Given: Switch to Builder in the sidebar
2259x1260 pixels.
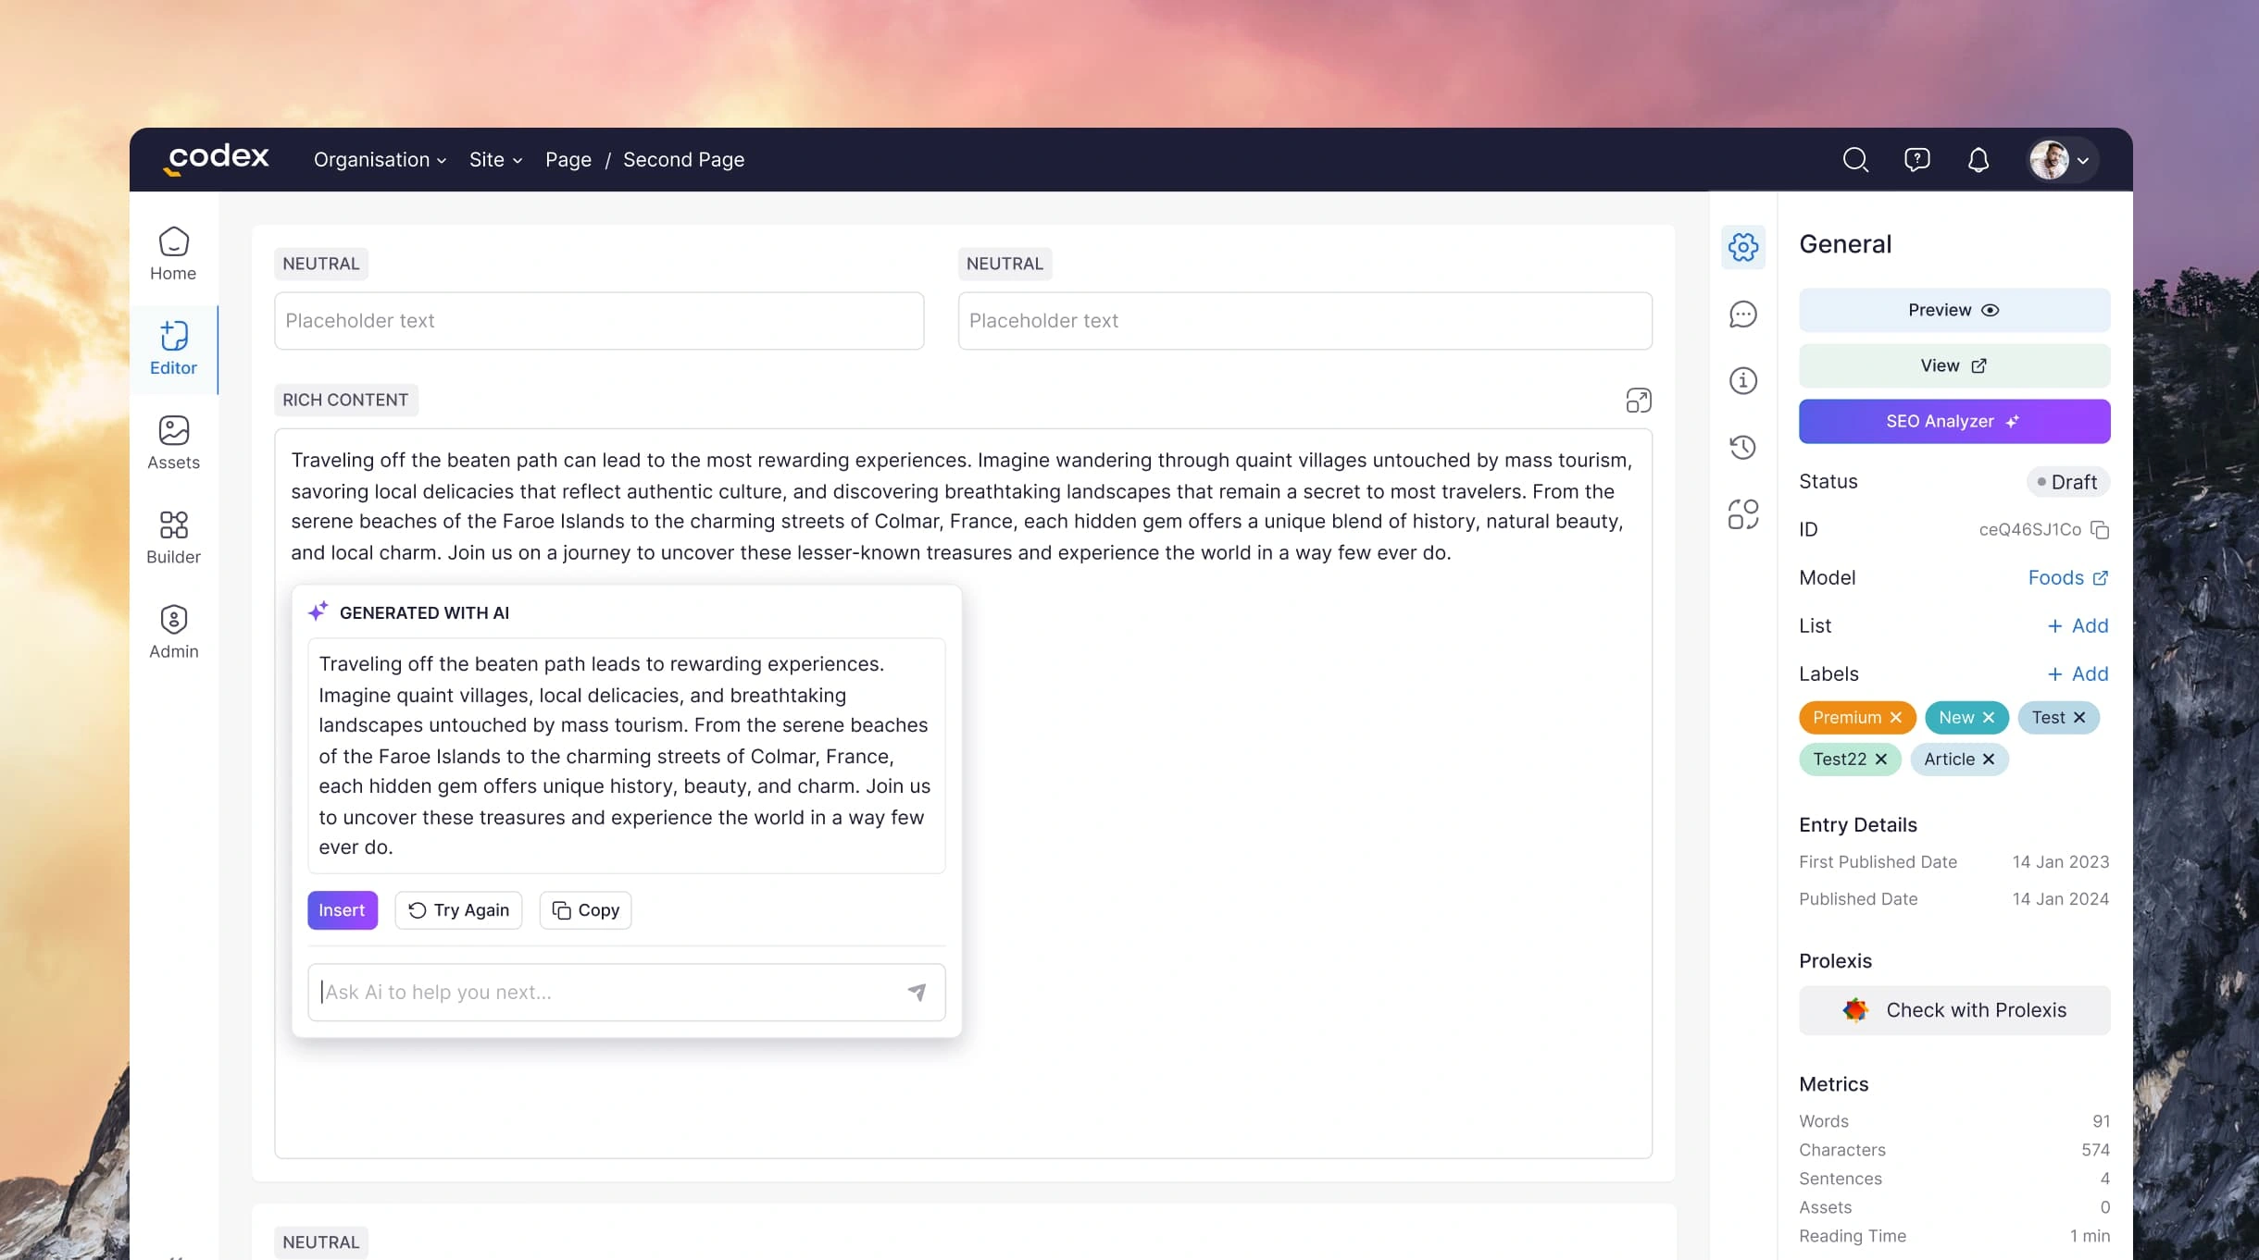Looking at the screenshot, I should [173, 537].
